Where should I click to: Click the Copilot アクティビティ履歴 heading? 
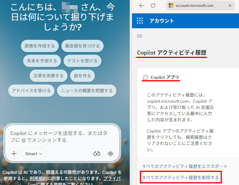click(171, 53)
